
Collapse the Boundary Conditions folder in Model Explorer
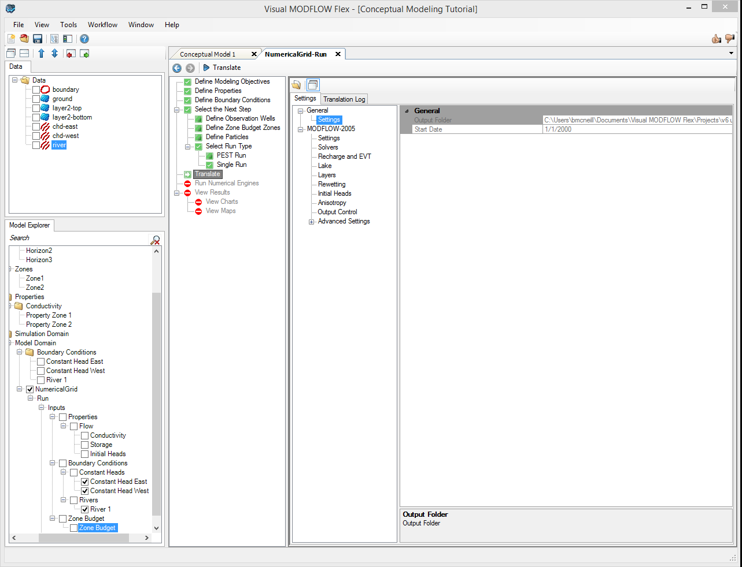pos(19,352)
